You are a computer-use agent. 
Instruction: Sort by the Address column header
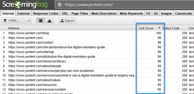73,28
